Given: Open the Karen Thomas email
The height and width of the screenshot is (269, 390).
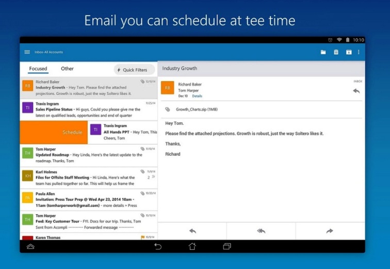Looking at the screenshot, I should coord(89,236).
